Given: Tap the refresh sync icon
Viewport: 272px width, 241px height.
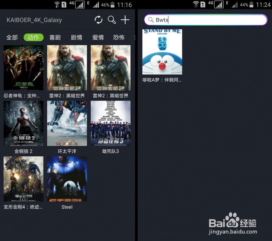Looking at the screenshot, I should click(98, 20).
